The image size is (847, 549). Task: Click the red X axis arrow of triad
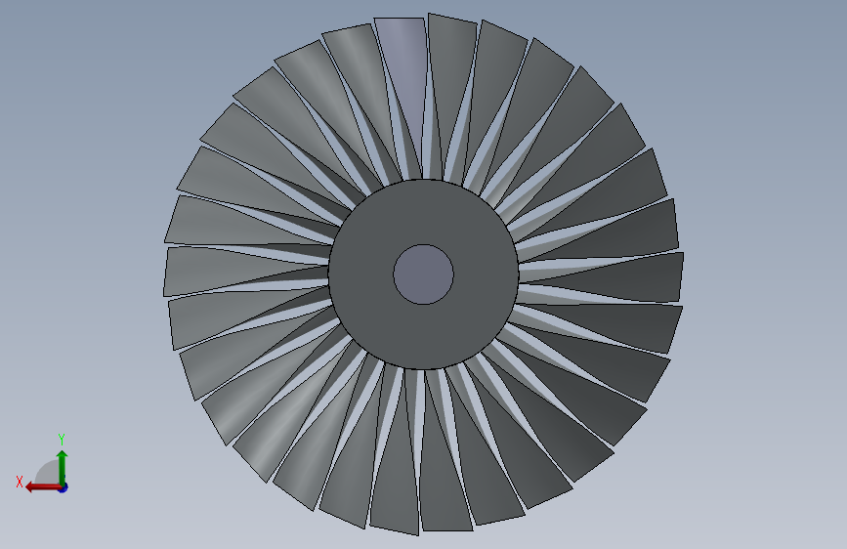(43, 487)
